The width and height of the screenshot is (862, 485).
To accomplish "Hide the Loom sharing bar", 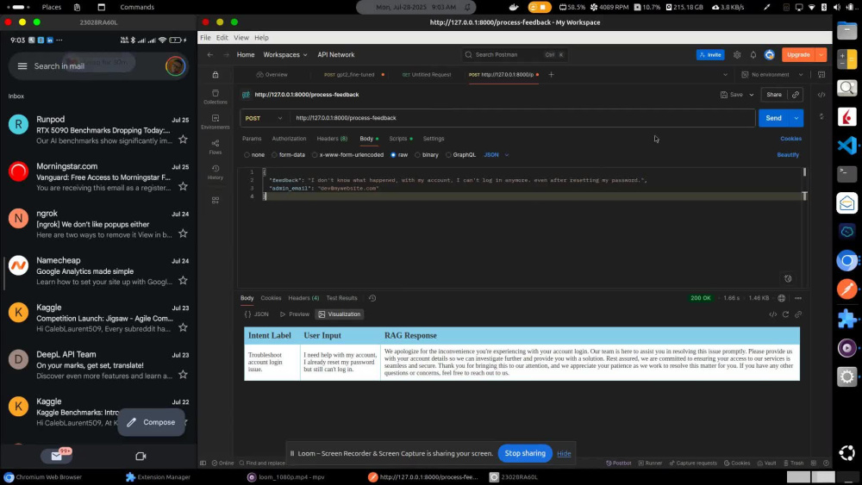I will (564, 454).
